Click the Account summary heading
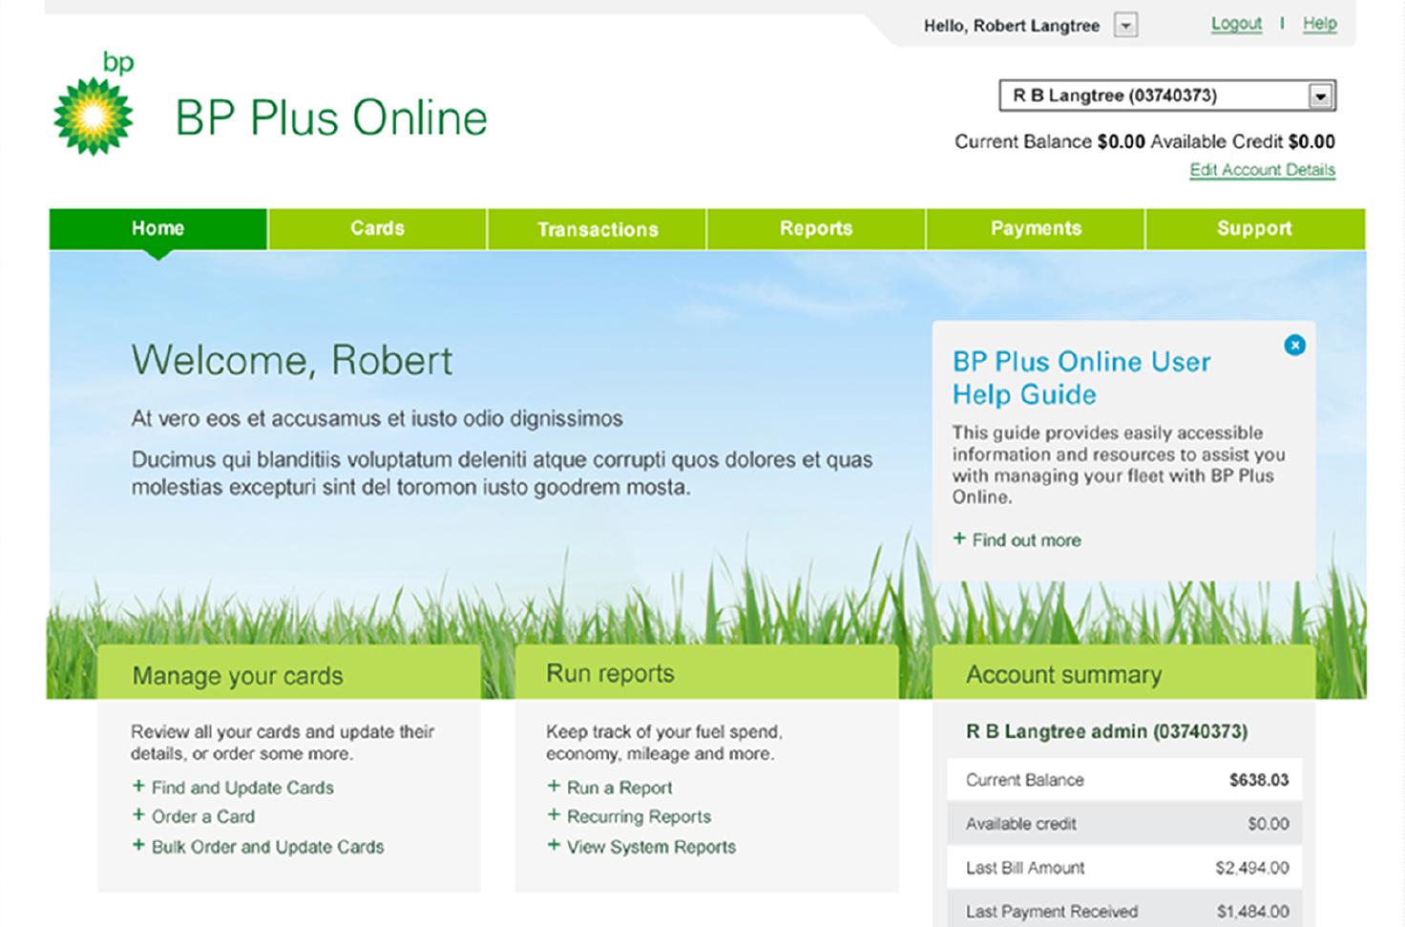The height and width of the screenshot is (927, 1405). coord(1064,675)
